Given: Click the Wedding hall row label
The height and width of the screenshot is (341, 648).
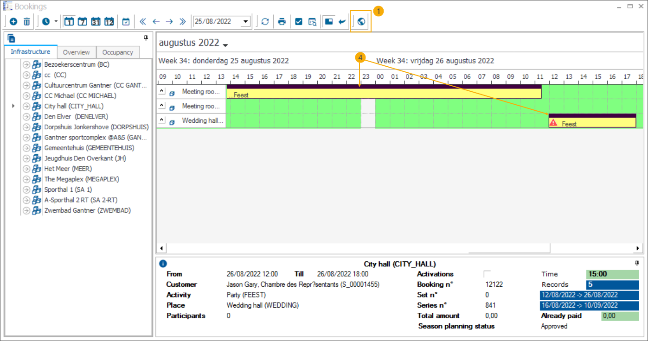Looking at the screenshot, I should 202,121.
